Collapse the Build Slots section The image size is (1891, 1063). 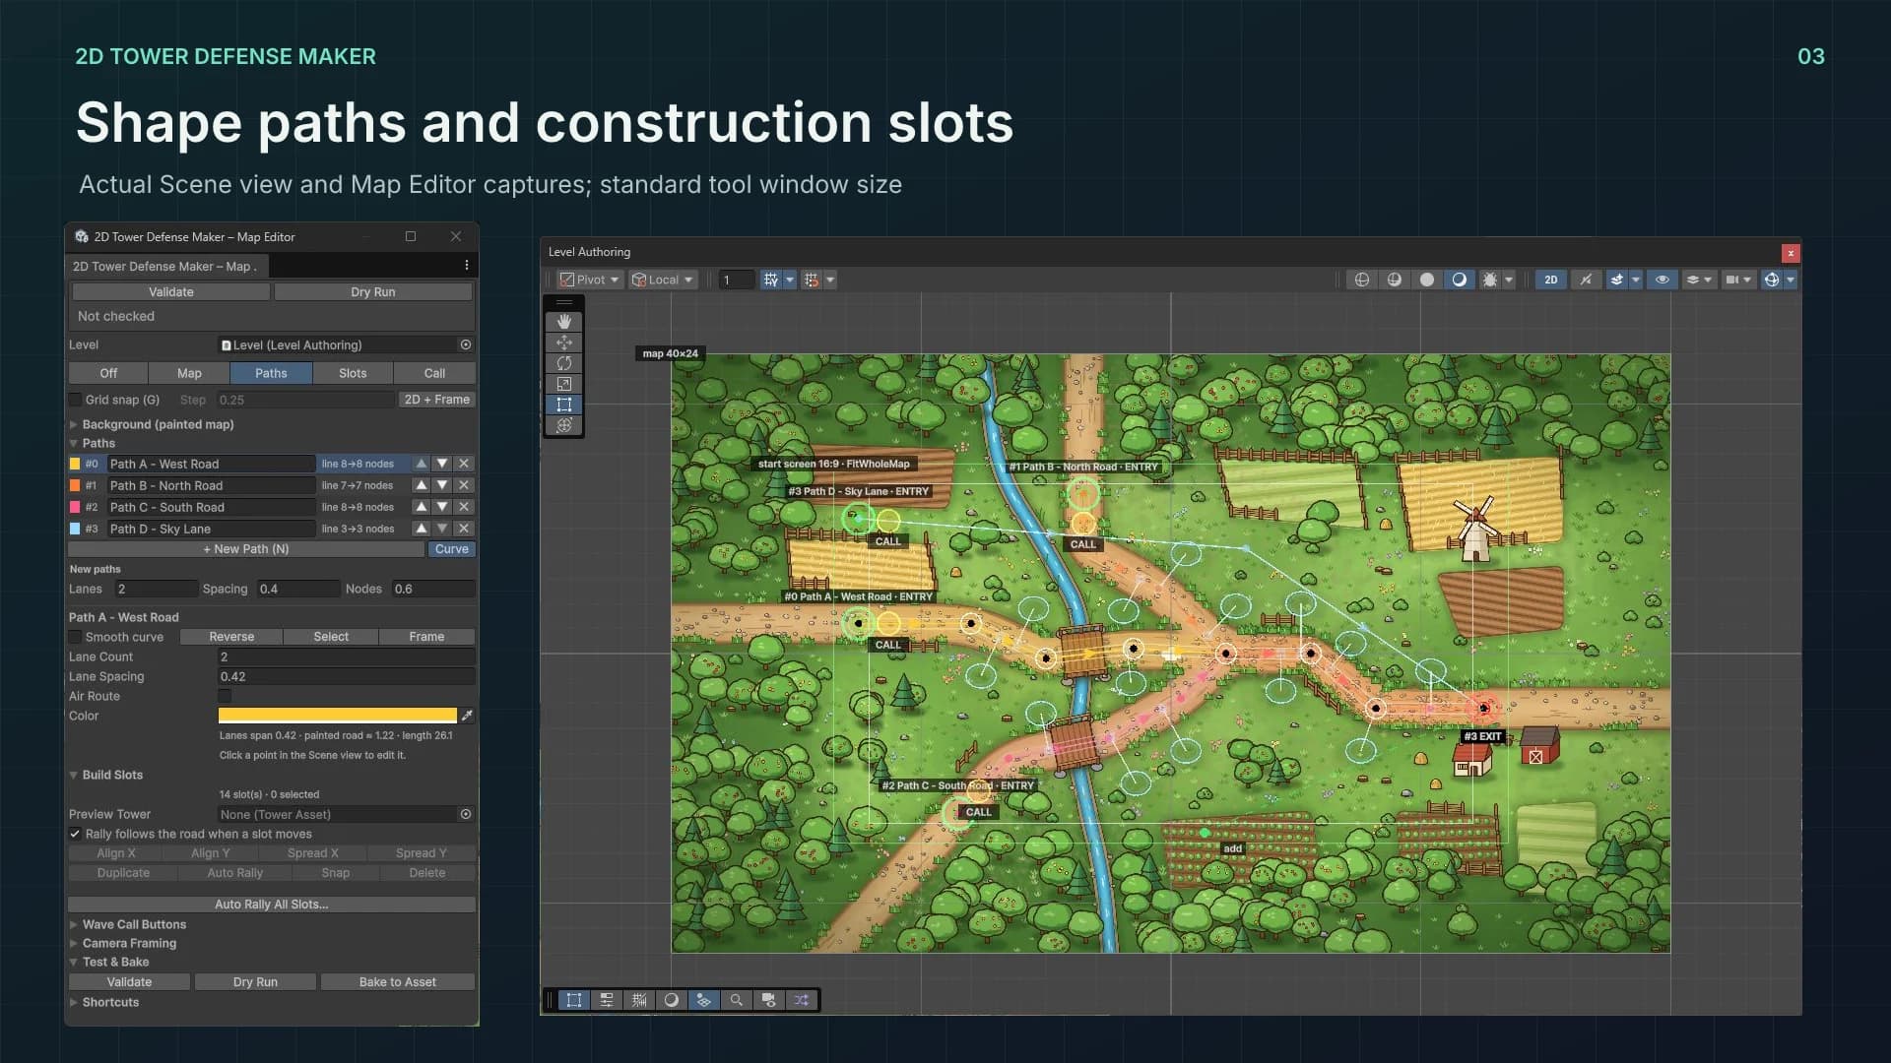74,775
